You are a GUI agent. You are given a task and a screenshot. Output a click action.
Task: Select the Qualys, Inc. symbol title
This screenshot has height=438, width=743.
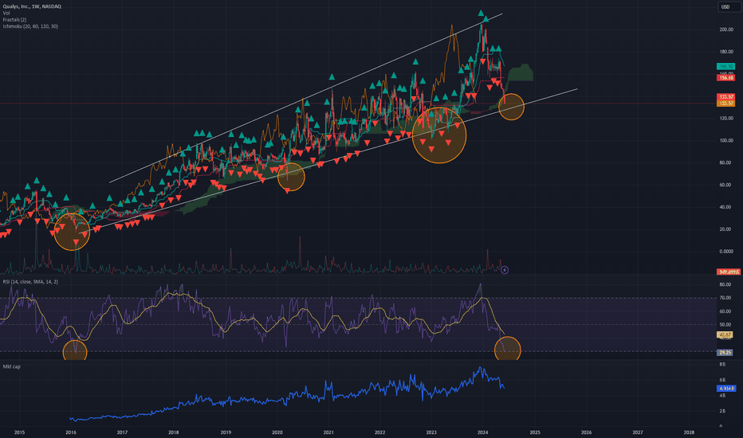32,6
